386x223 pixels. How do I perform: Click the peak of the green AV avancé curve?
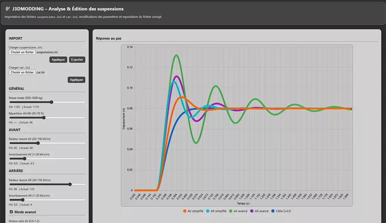176,55
